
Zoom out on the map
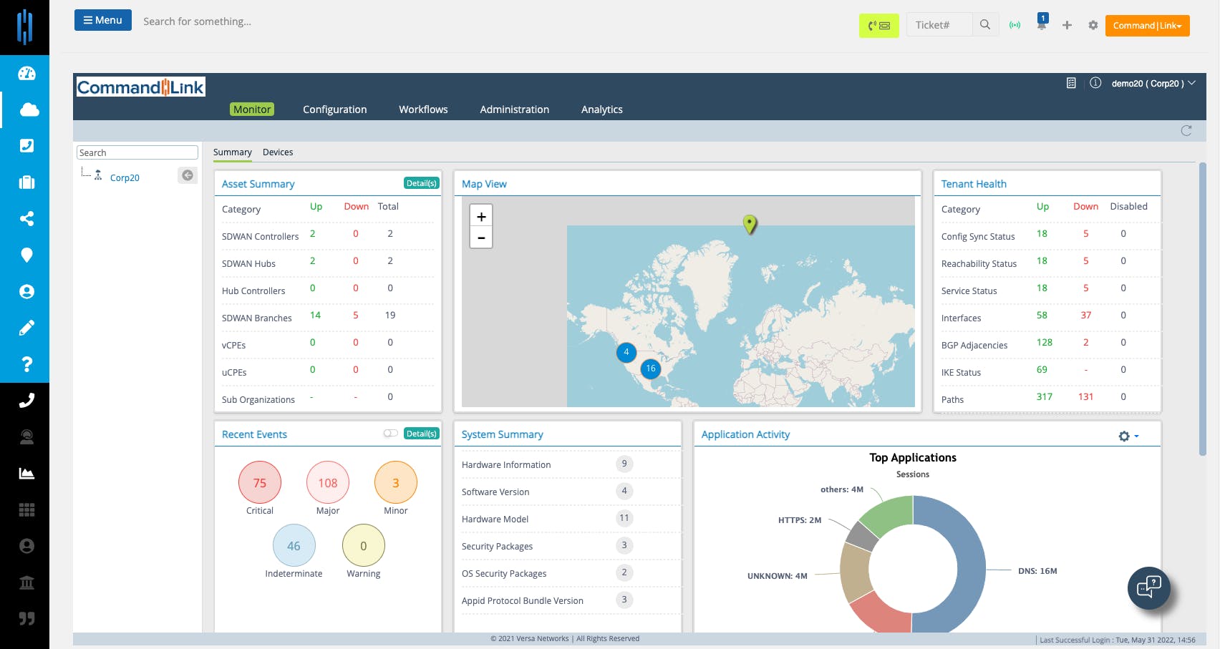tap(481, 238)
